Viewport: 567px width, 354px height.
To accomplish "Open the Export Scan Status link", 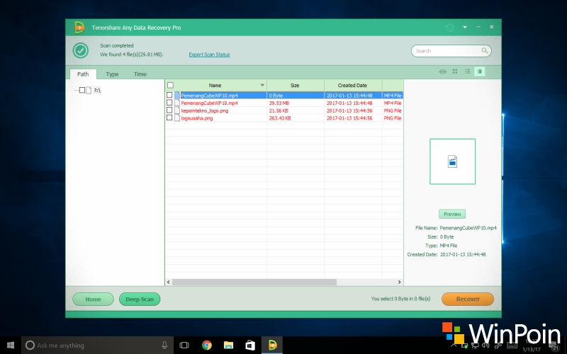I will click(x=209, y=55).
